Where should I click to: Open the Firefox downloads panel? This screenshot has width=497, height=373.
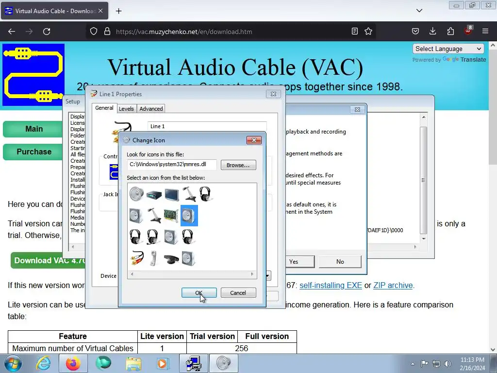[x=432, y=32]
